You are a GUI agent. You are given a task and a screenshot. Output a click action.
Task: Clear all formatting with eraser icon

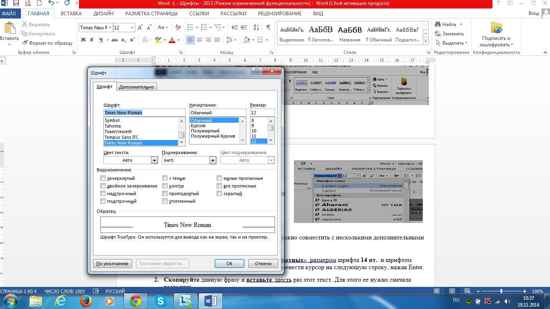pyautogui.click(x=178, y=27)
